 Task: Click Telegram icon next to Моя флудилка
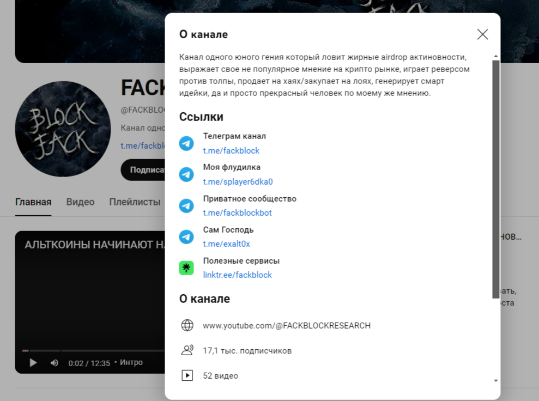[x=186, y=174]
